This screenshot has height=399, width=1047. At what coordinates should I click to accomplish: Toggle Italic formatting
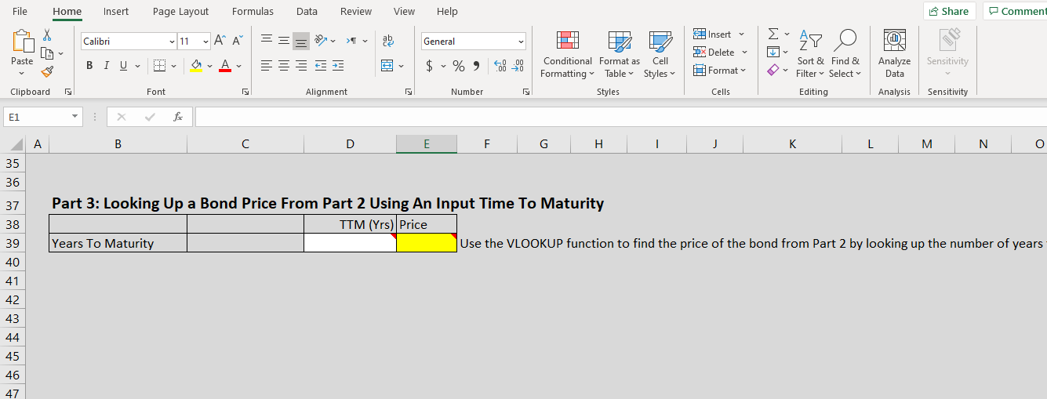107,66
